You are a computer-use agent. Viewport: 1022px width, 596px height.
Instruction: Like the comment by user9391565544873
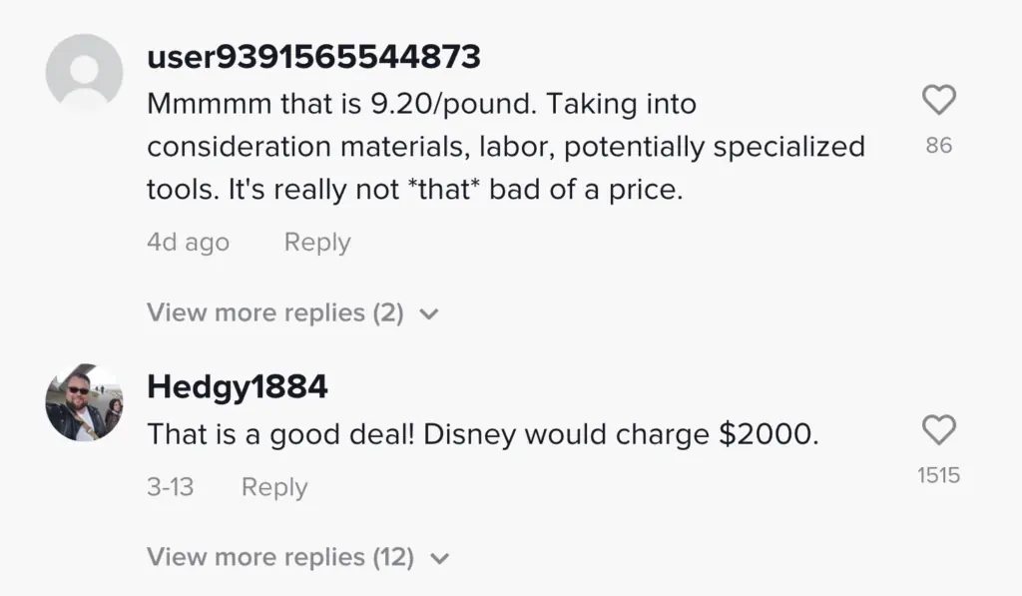coord(938,100)
